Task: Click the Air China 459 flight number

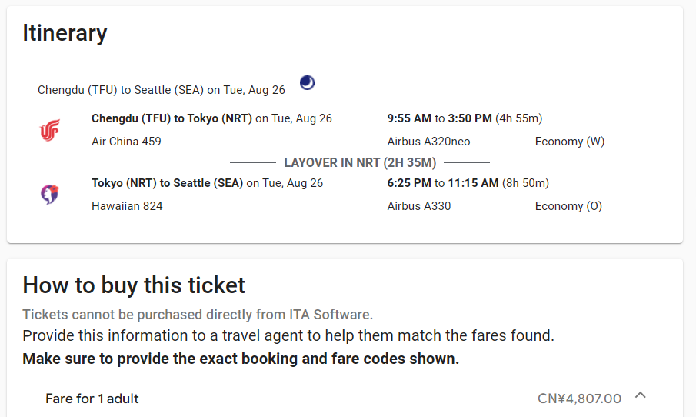Action: tap(126, 142)
